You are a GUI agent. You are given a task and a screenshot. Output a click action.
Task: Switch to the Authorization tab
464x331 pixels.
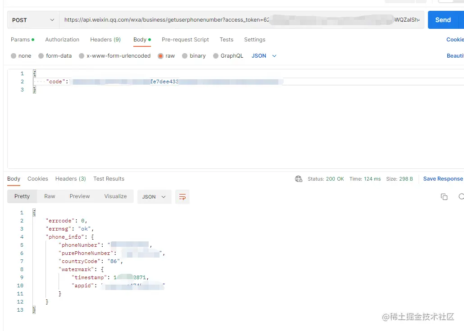(x=62, y=40)
